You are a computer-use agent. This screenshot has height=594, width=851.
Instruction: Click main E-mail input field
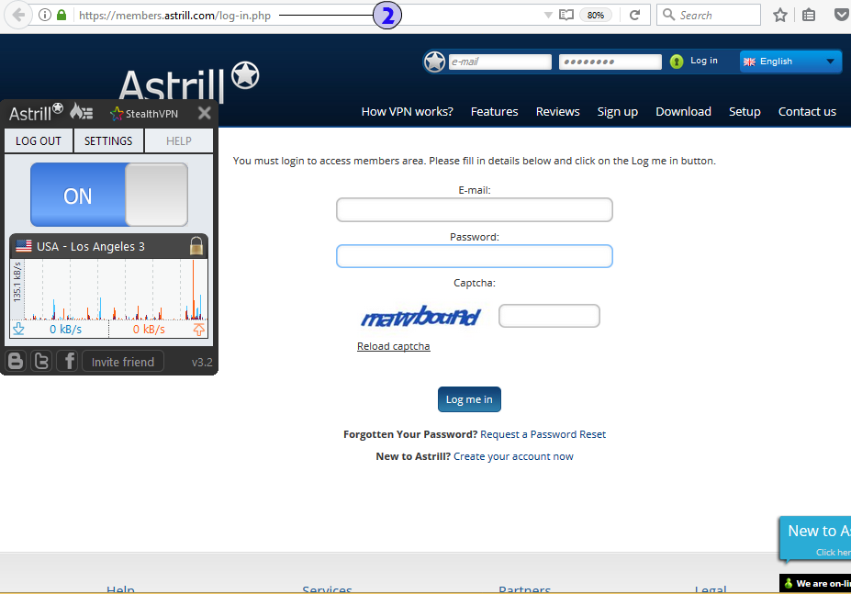pos(475,209)
